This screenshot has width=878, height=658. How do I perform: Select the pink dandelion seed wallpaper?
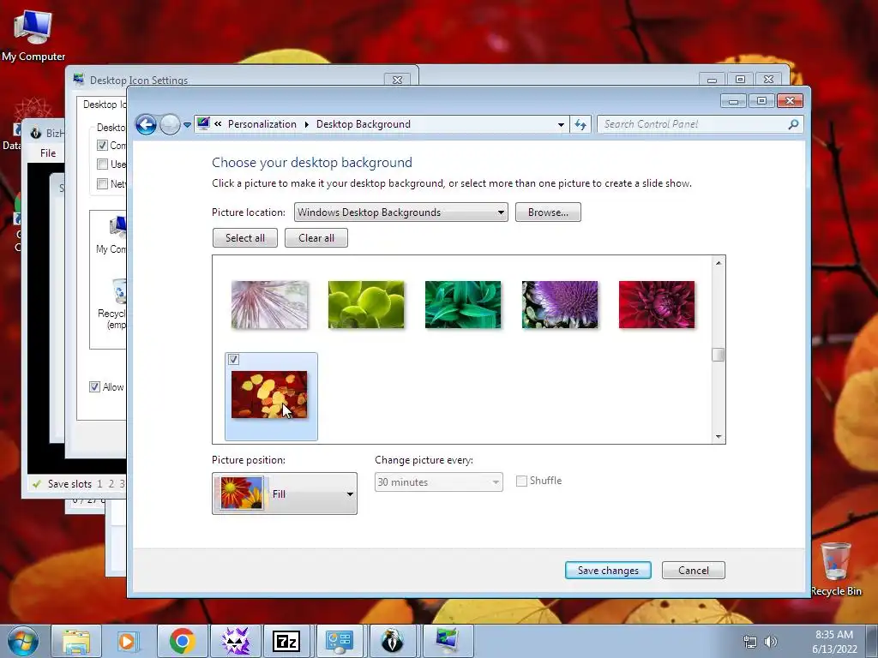[269, 304]
